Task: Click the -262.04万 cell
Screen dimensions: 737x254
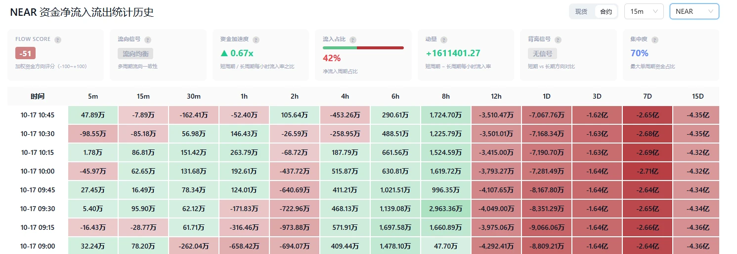Action: click(194, 246)
